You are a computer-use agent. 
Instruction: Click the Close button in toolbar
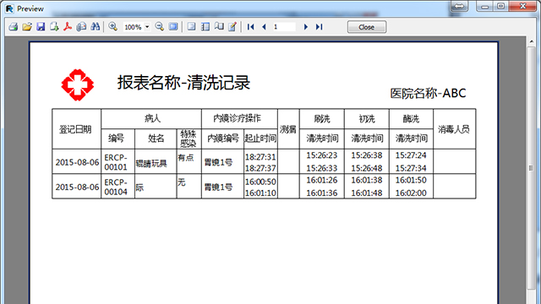367,27
